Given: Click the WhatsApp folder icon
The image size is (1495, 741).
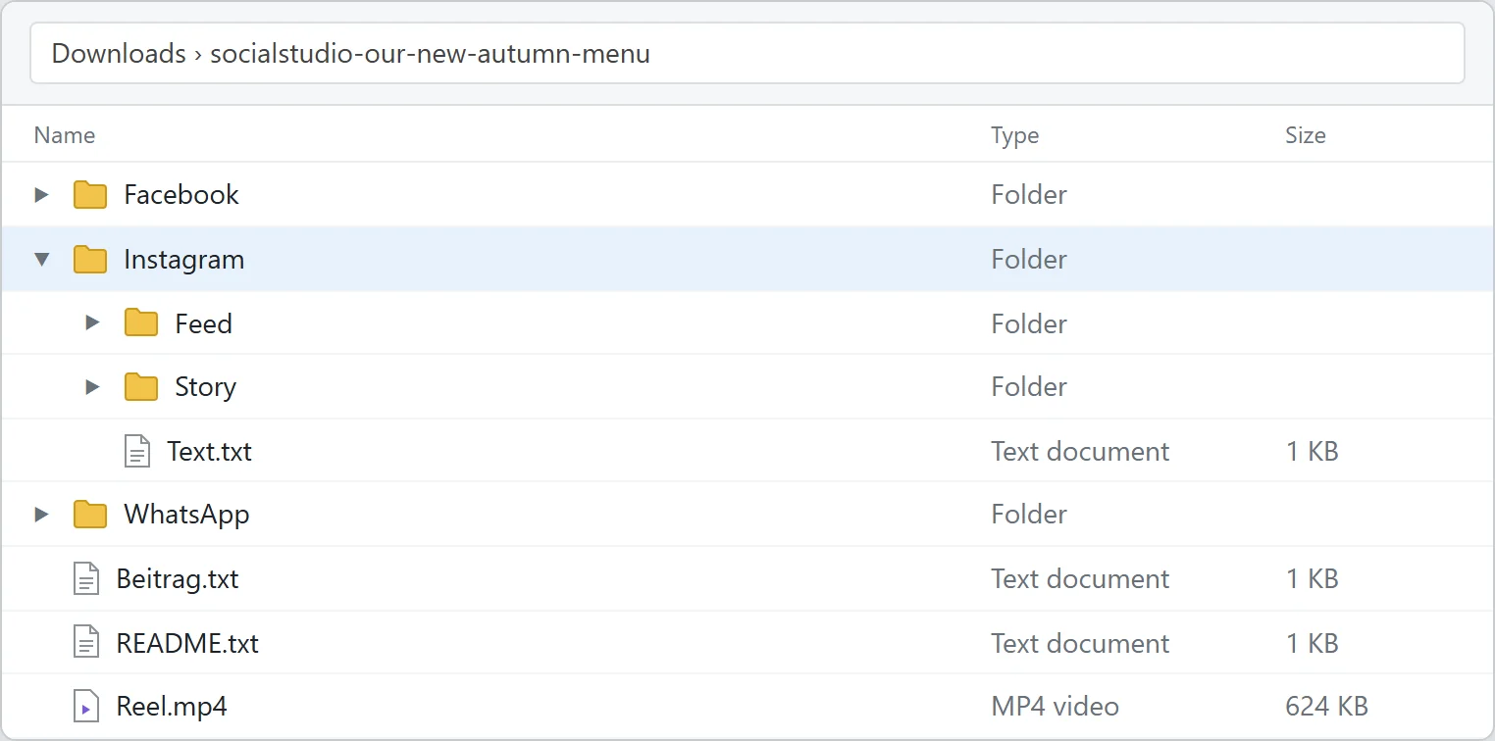Looking at the screenshot, I should 90,514.
